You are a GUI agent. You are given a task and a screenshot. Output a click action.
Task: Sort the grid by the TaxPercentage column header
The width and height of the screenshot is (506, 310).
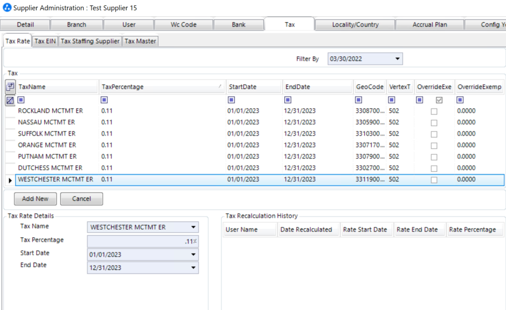[162, 87]
